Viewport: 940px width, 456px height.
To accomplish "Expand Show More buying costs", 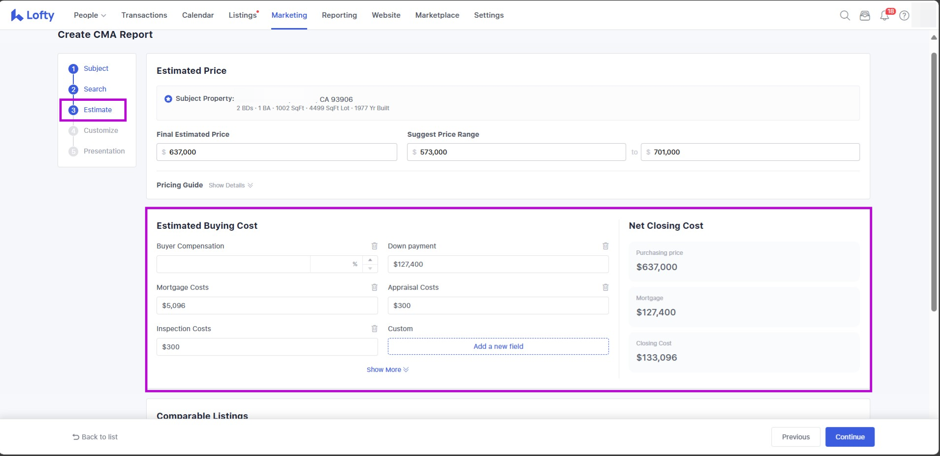I will [x=387, y=370].
